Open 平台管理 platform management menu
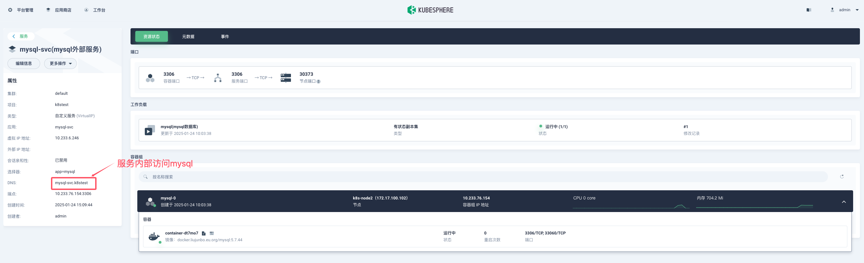 [21, 10]
